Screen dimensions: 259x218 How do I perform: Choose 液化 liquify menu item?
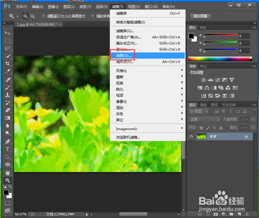click(148, 49)
